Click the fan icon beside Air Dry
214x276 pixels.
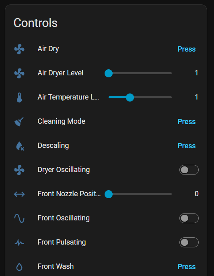(19, 49)
